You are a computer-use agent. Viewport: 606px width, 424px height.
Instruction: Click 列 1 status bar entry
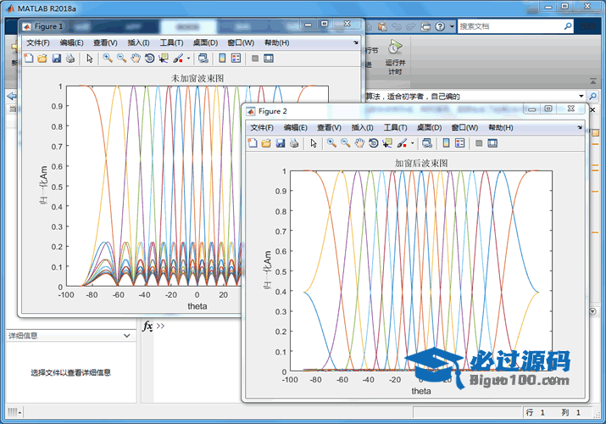tap(571, 412)
